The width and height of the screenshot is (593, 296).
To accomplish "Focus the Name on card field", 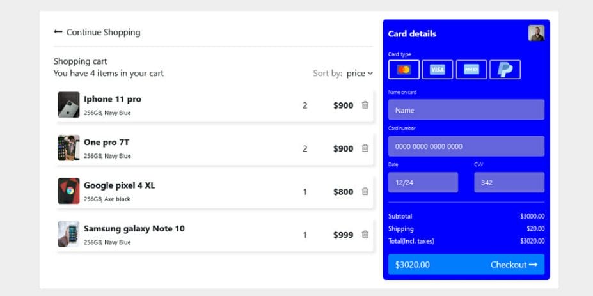I will (x=466, y=110).
